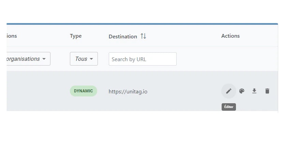283x145 pixels.
Task: Click the caret arrow inside Tous filter
Action: pyautogui.click(x=91, y=59)
